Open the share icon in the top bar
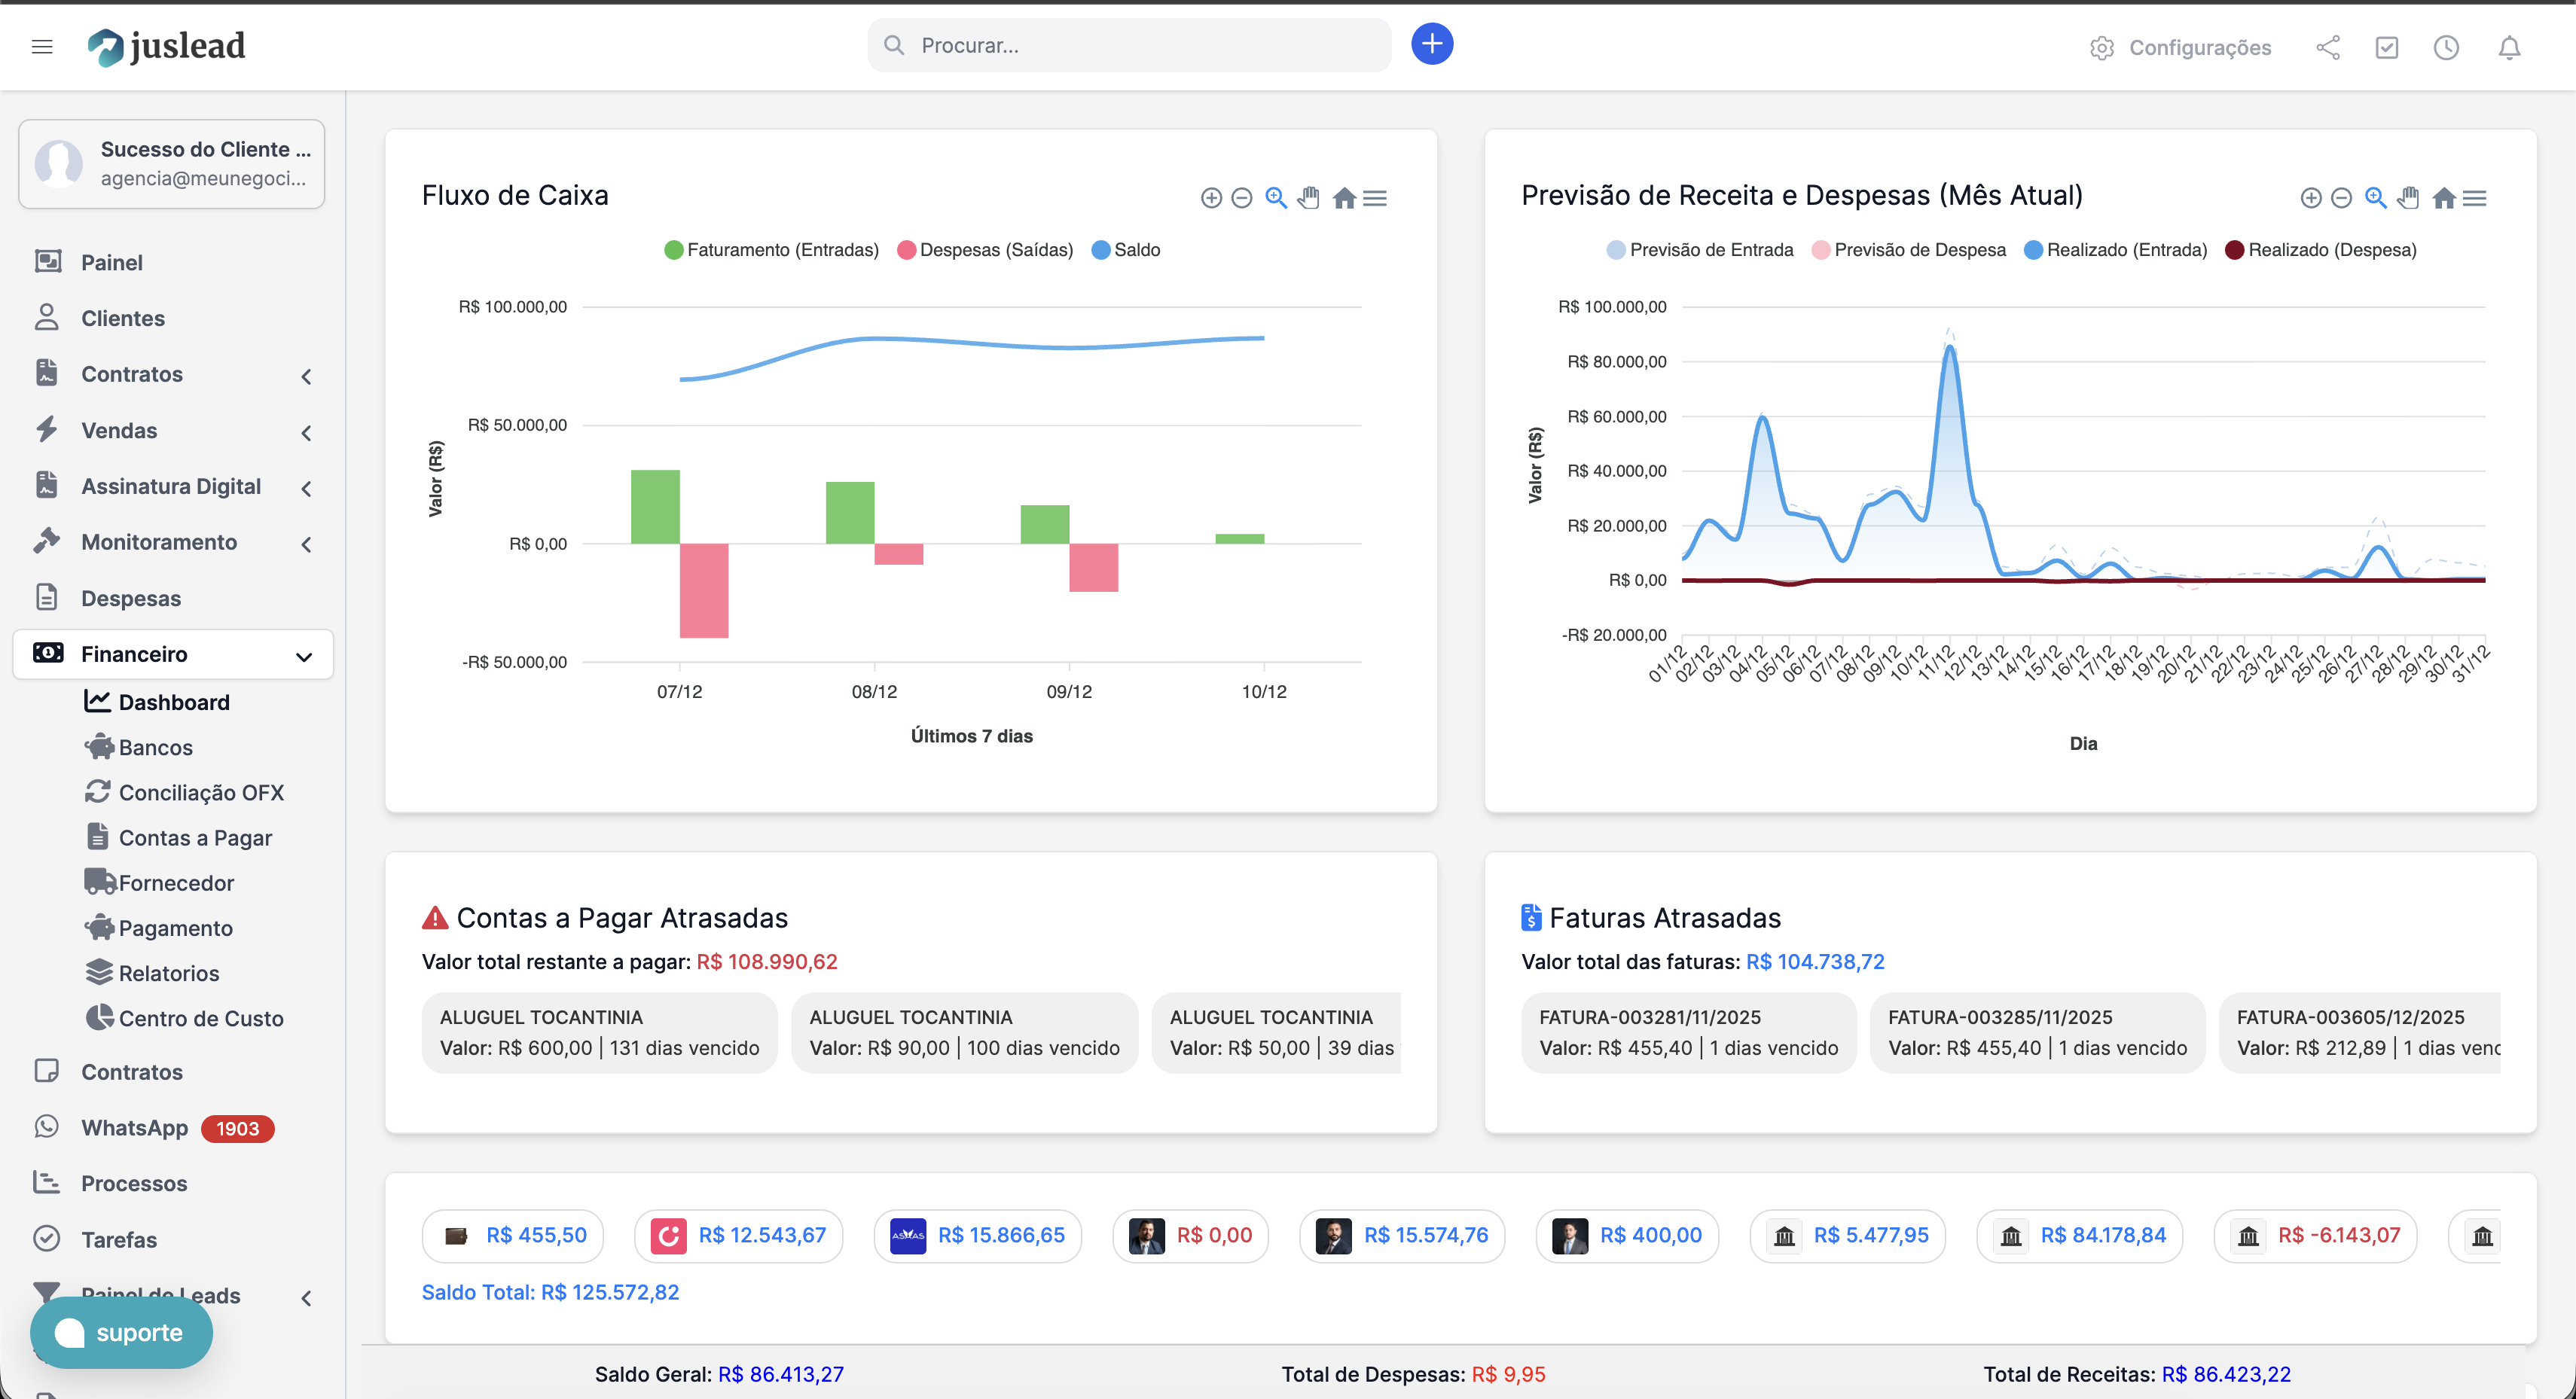The image size is (2576, 1399). click(x=2328, y=47)
